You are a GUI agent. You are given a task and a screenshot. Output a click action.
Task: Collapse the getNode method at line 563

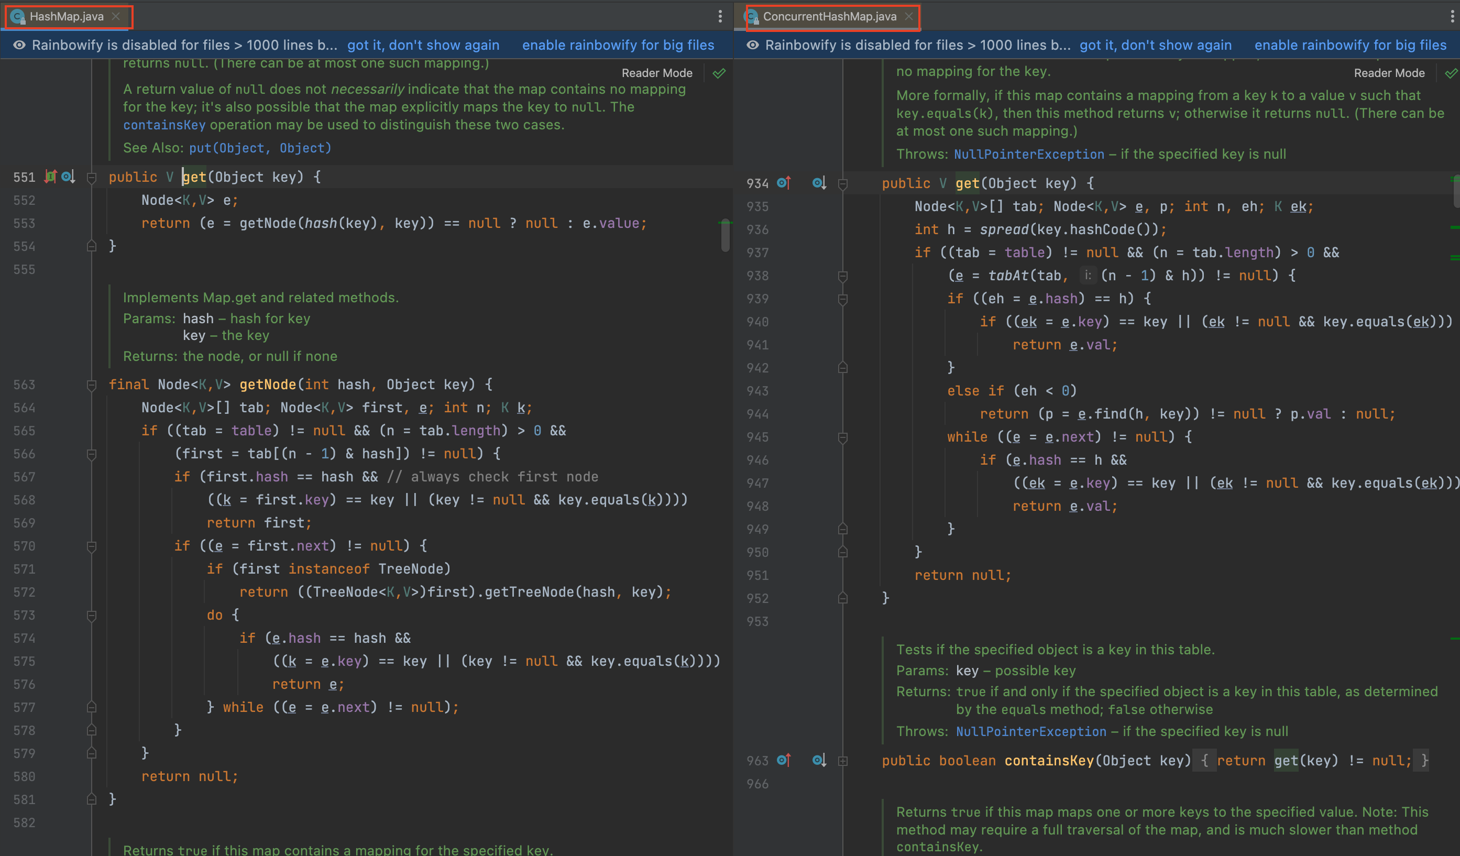click(x=92, y=385)
